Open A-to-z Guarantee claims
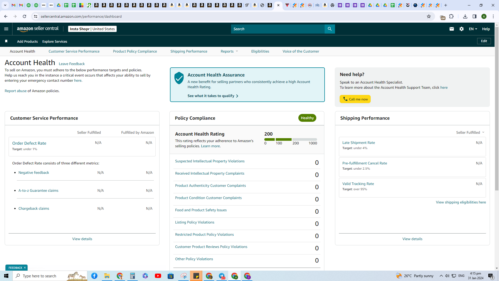Image resolution: width=499 pixels, height=281 pixels. point(38,190)
